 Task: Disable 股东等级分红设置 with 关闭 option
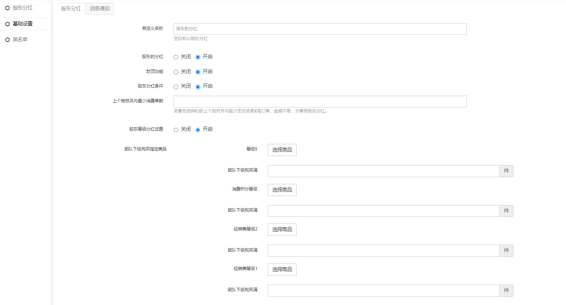tap(176, 130)
